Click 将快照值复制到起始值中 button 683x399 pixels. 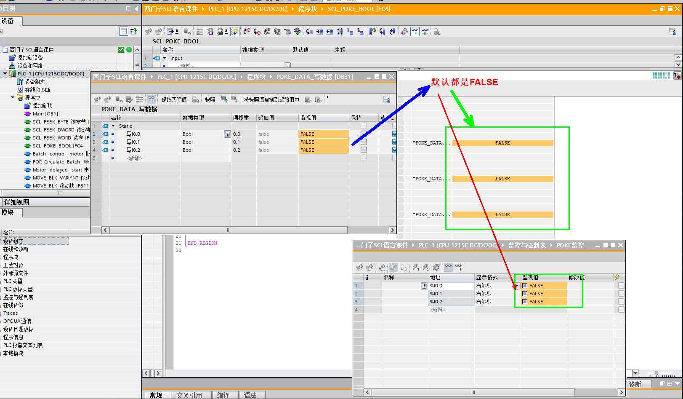[271, 99]
